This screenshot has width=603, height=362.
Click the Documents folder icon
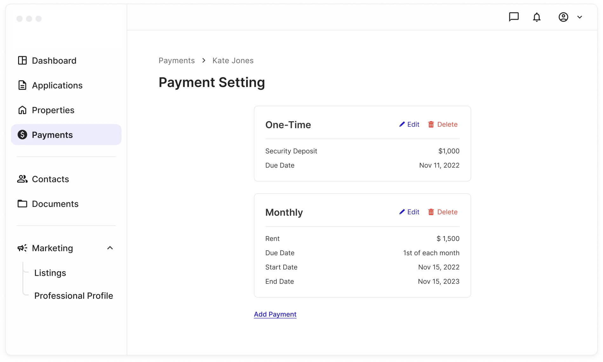22,204
